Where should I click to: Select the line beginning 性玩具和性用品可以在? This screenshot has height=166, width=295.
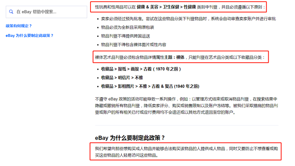(180, 7)
